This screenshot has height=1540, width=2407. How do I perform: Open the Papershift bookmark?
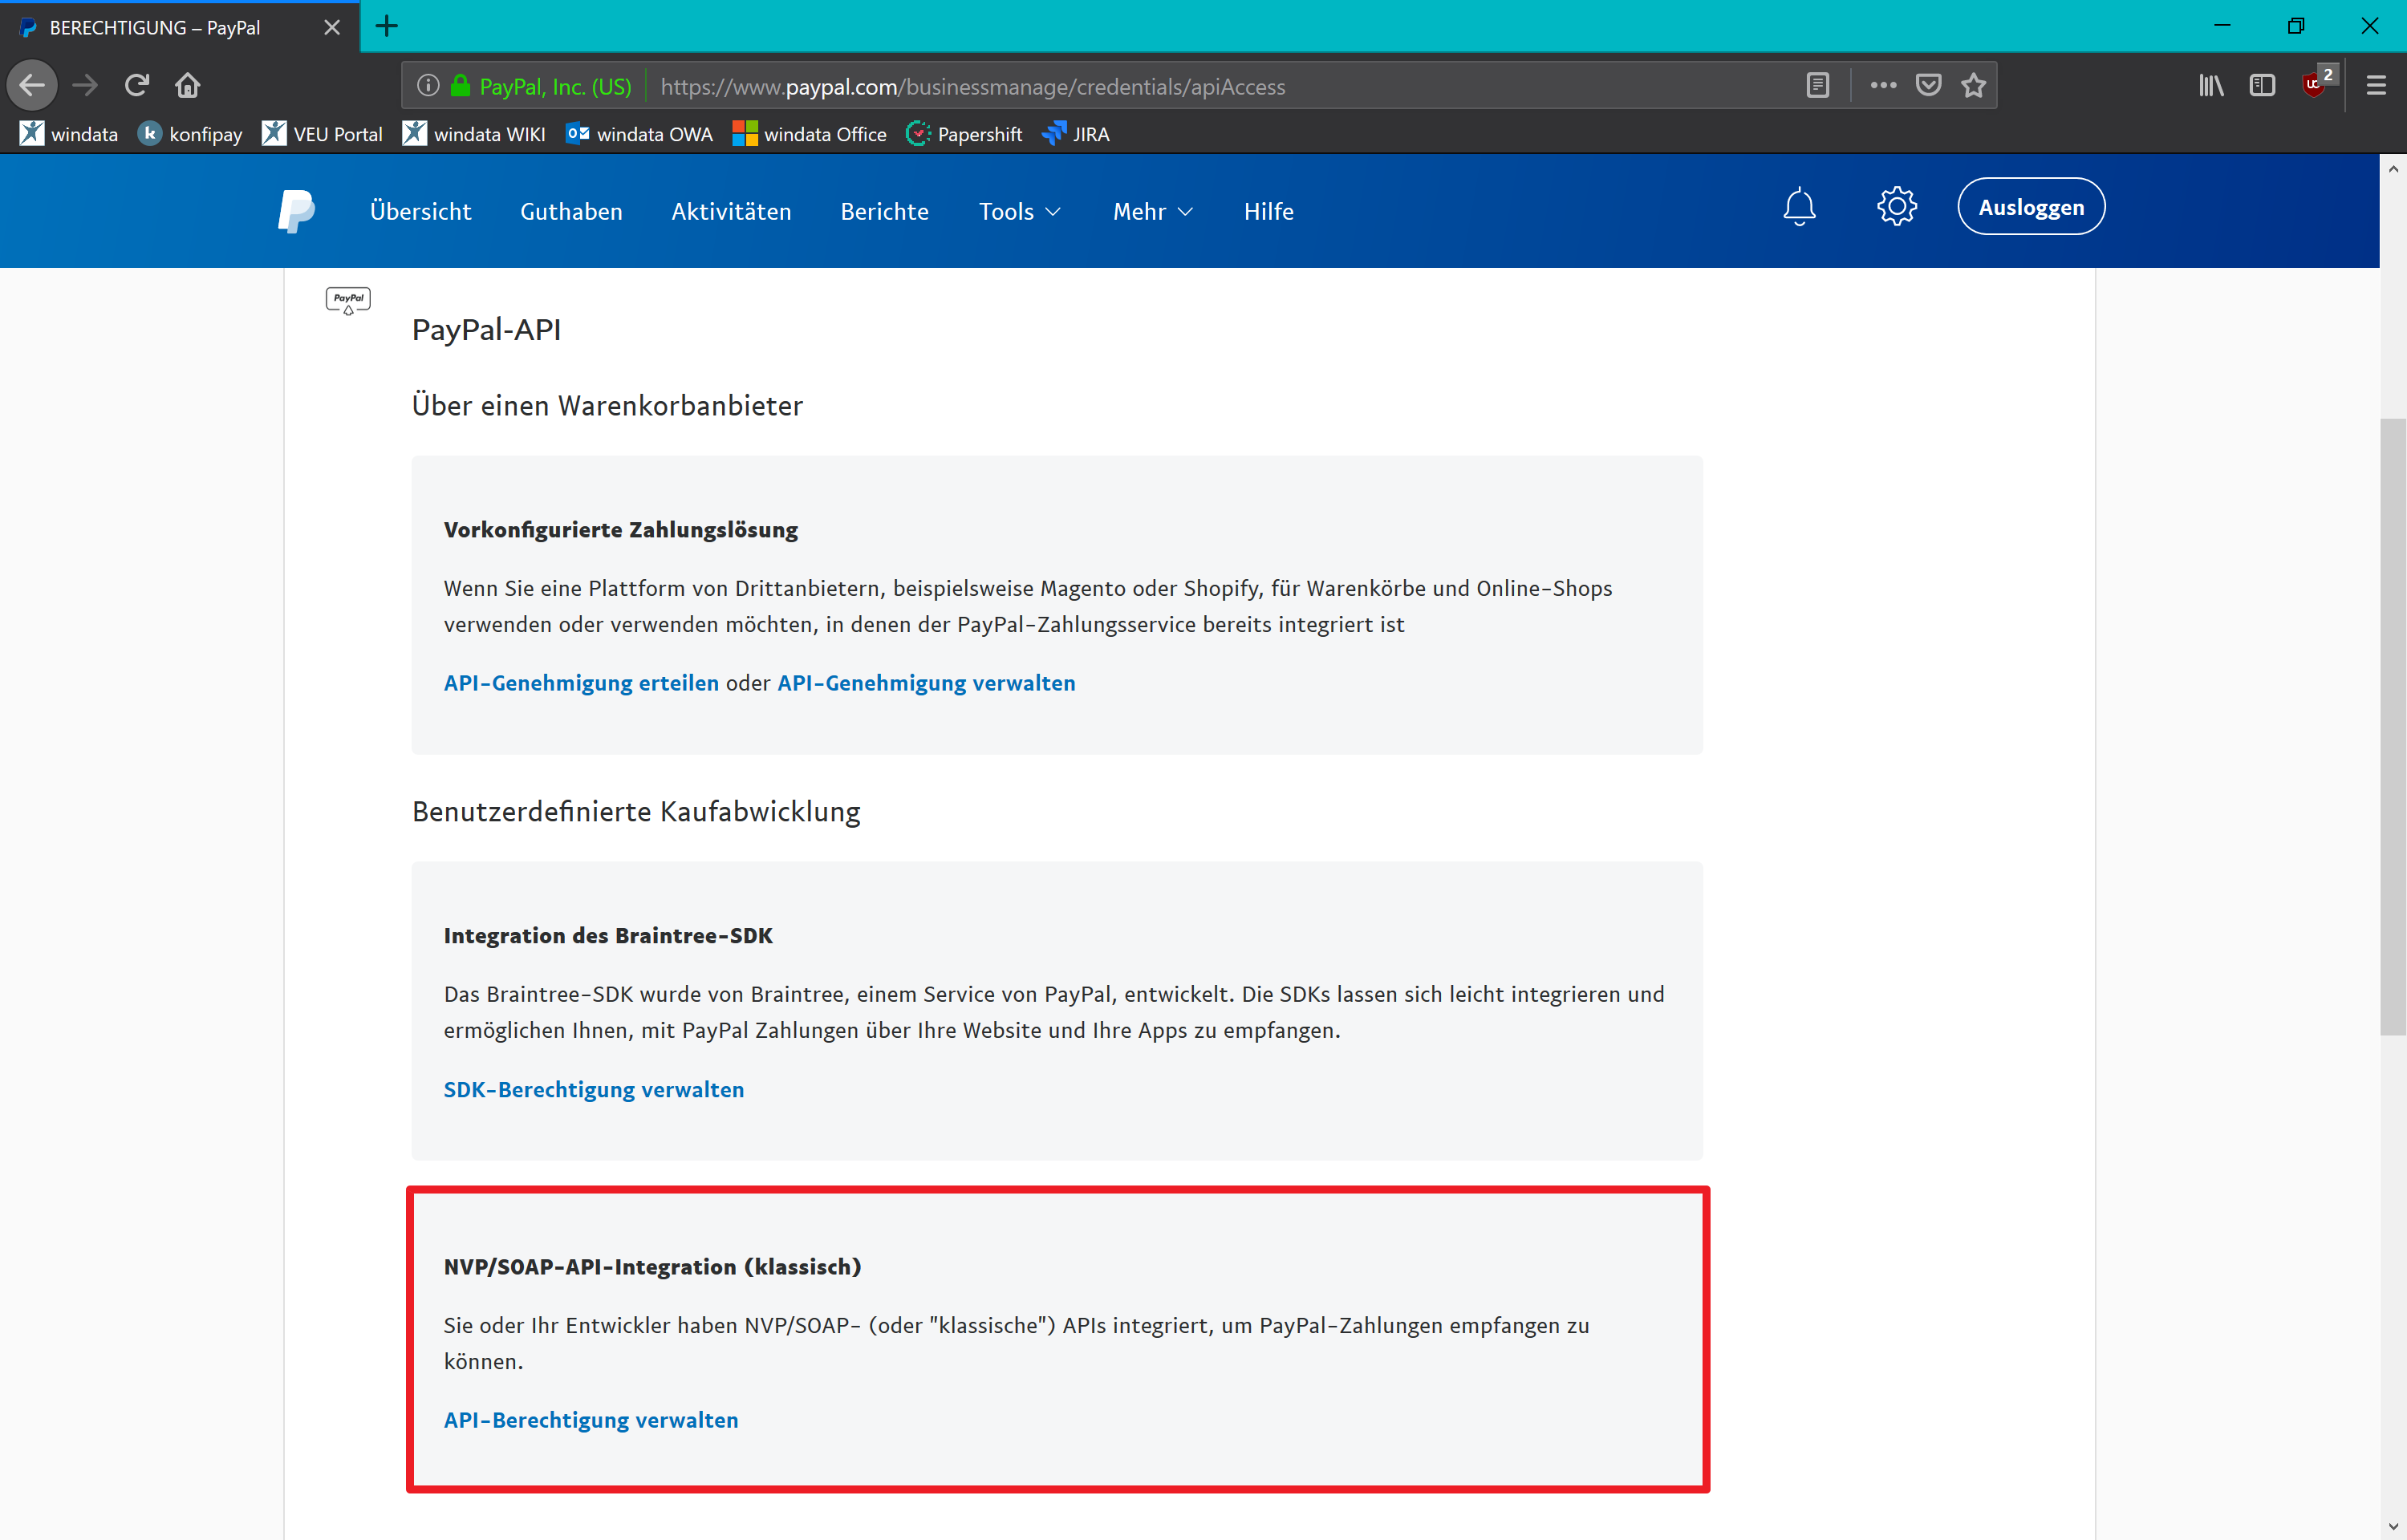964,133
